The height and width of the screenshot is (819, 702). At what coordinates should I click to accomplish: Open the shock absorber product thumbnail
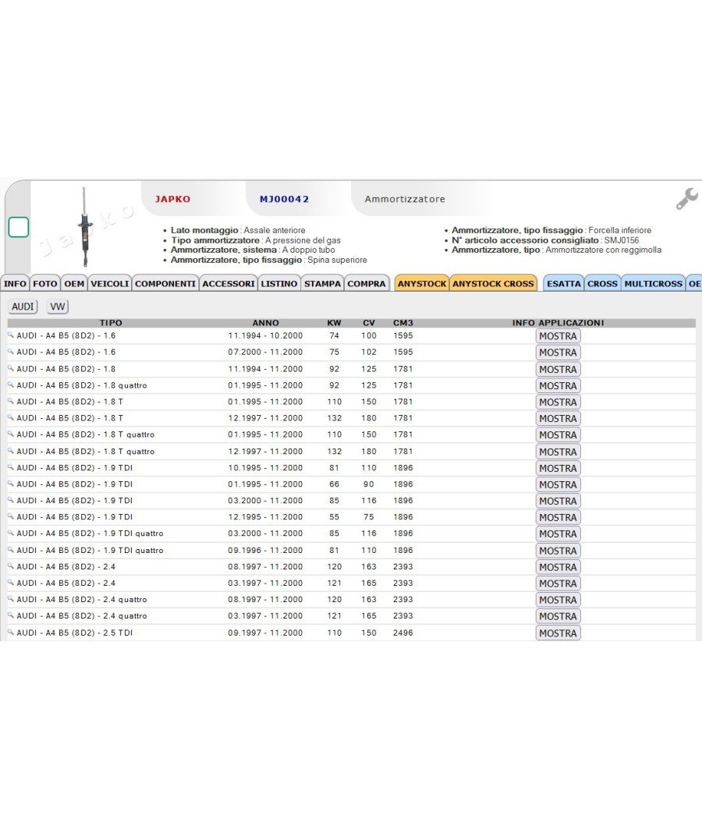[x=85, y=227]
